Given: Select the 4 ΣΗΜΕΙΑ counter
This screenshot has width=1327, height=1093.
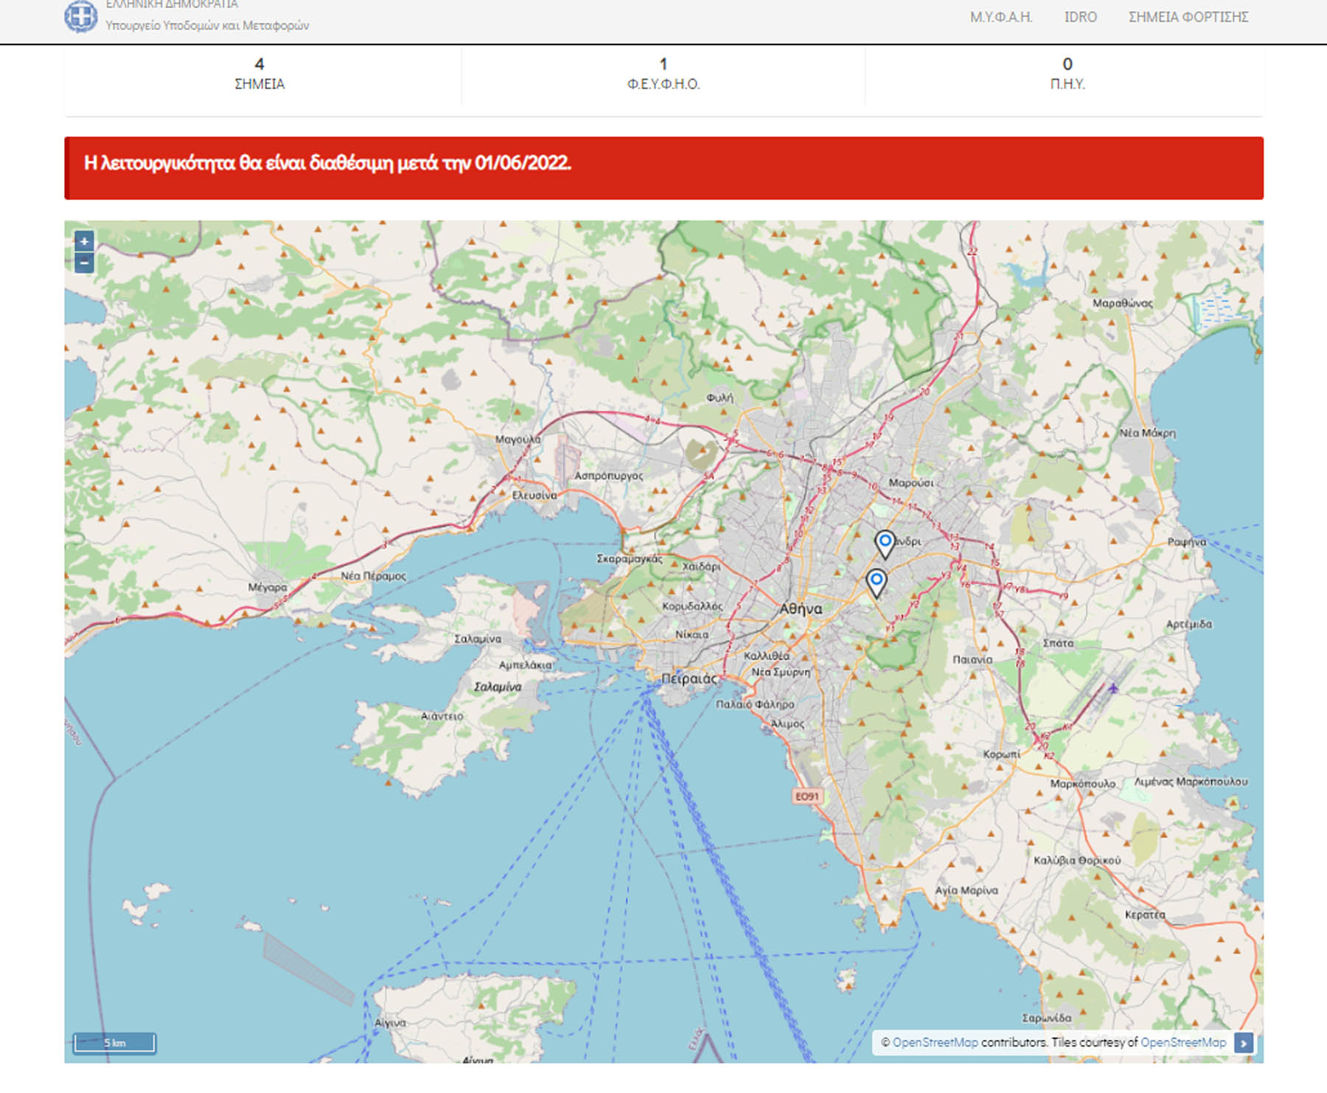Looking at the screenshot, I should tap(260, 74).
